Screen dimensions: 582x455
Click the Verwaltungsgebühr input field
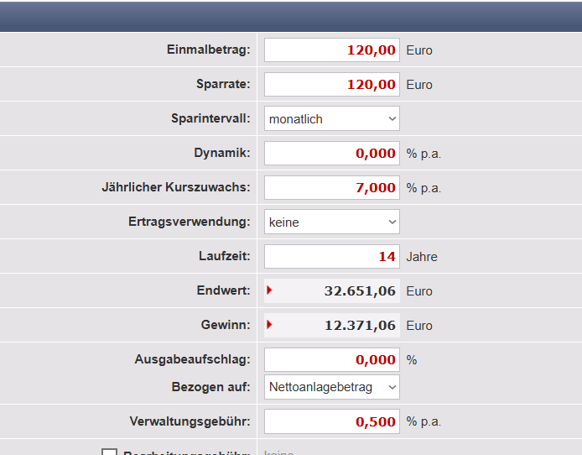[332, 421]
